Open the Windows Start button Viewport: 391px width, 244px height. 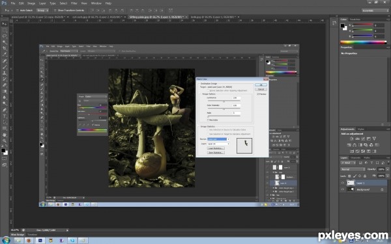[x=6, y=241]
